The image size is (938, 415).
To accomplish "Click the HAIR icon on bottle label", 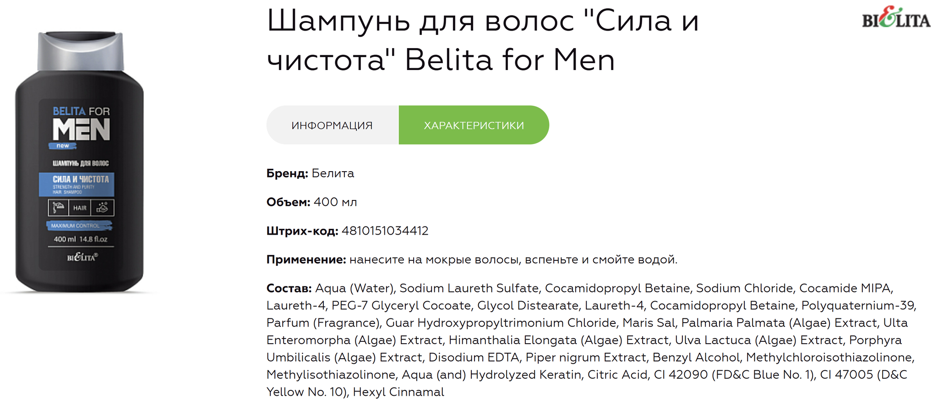I will coord(80,208).
